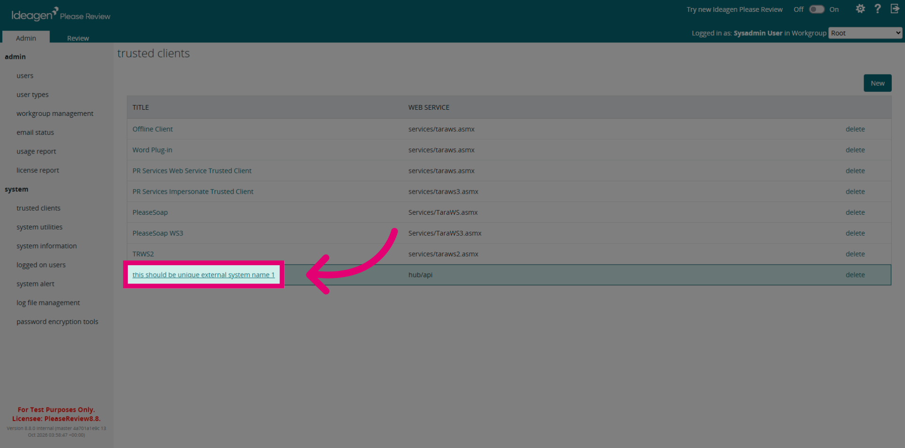Screen dimensions: 905x448
Task: Click the logout icon in header
Action: coord(895,9)
